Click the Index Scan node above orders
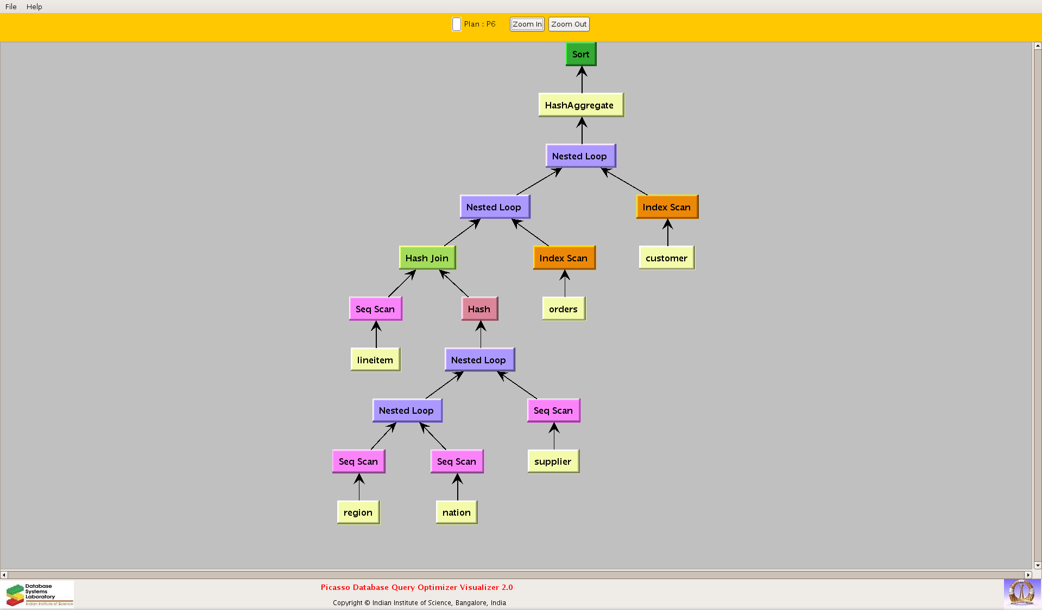The image size is (1042, 610). (564, 258)
